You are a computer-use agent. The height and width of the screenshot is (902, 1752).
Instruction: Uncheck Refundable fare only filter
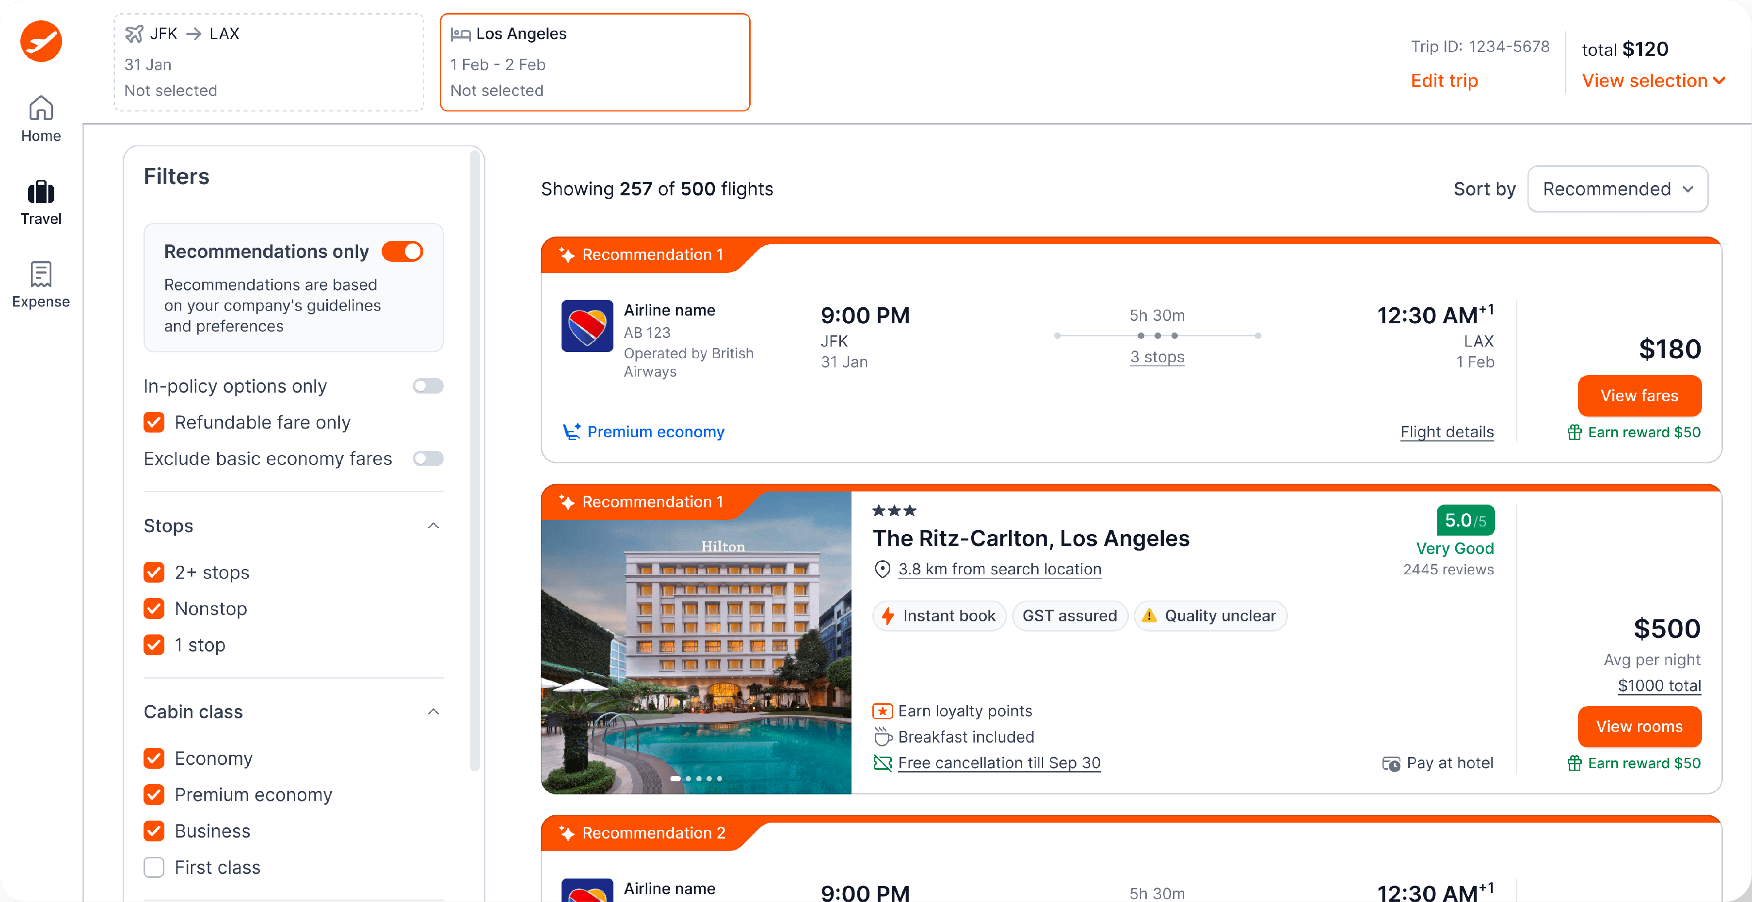154,422
